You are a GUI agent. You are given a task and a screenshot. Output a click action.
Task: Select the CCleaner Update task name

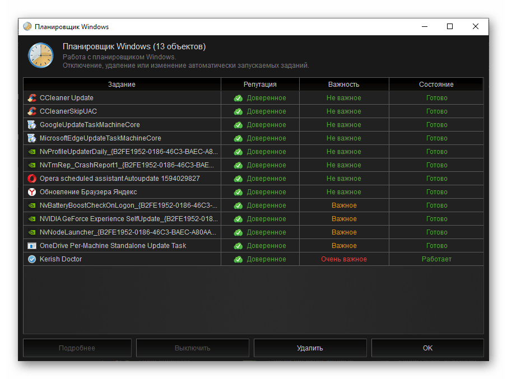66,97
